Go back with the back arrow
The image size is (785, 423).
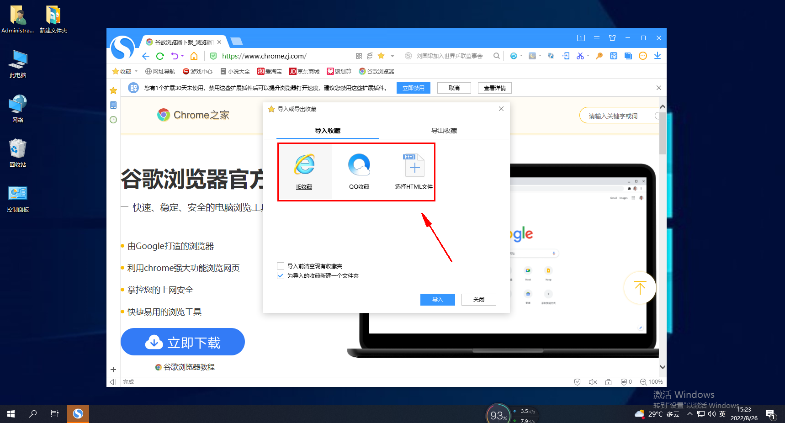pyautogui.click(x=146, y=56)
